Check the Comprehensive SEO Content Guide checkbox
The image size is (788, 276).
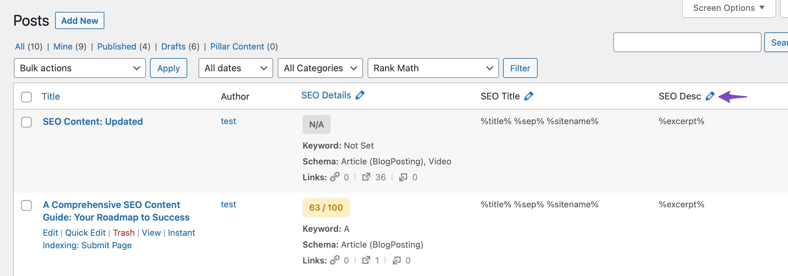[x=26, y=205]
